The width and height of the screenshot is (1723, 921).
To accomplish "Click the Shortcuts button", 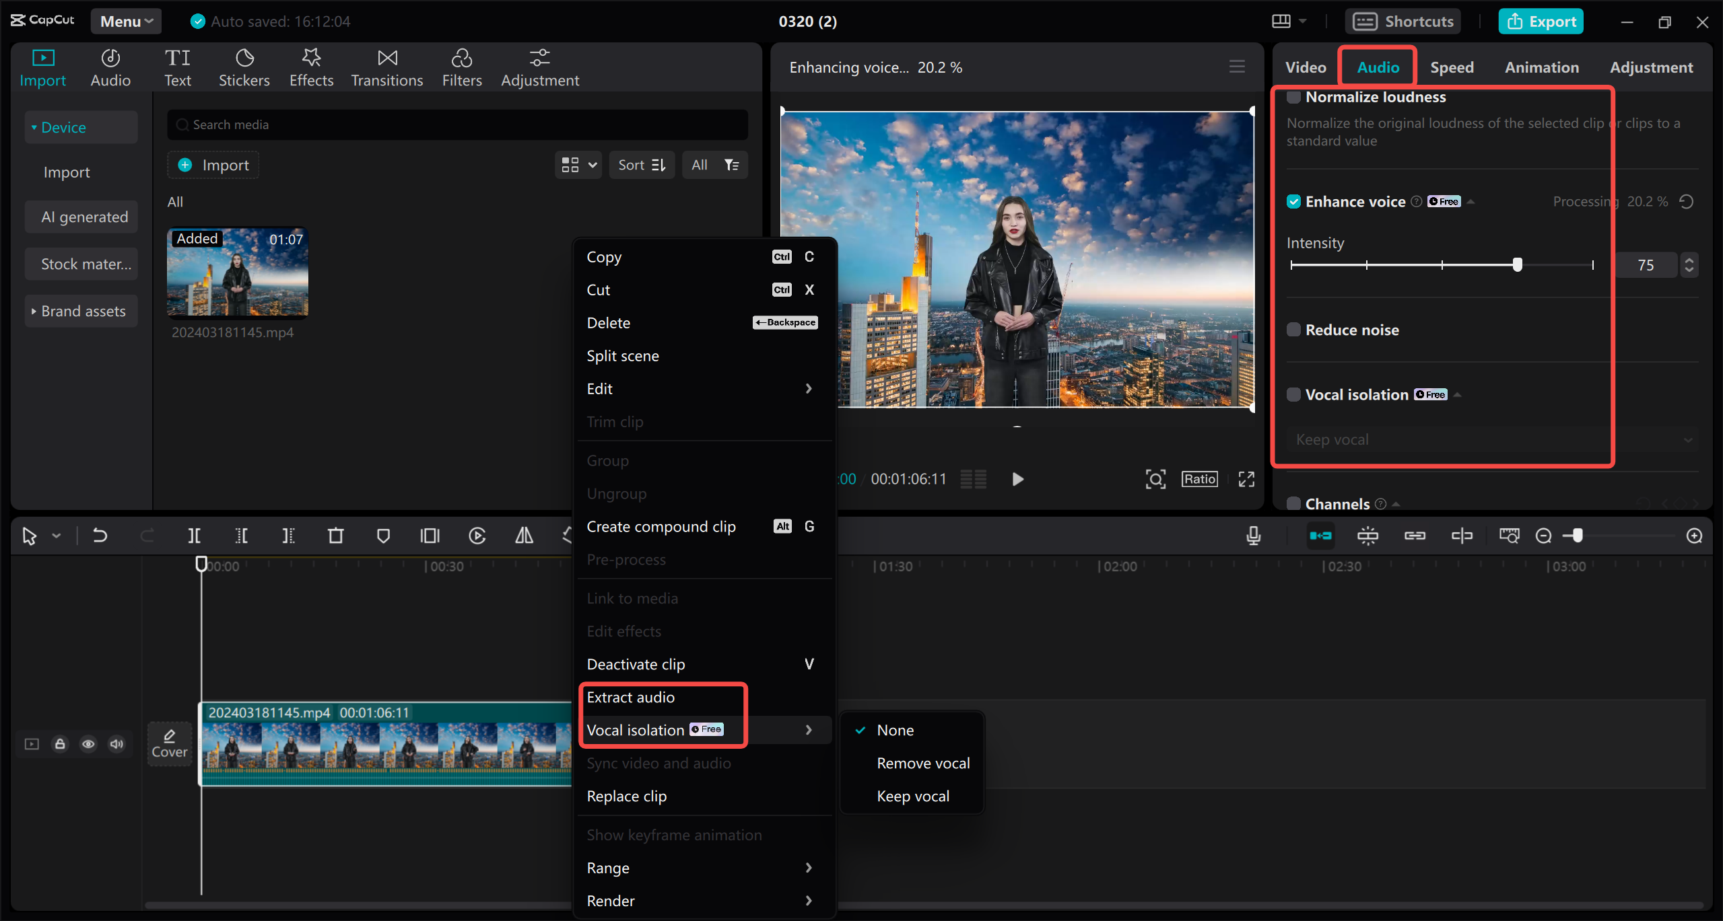I will click(1403, 21).
